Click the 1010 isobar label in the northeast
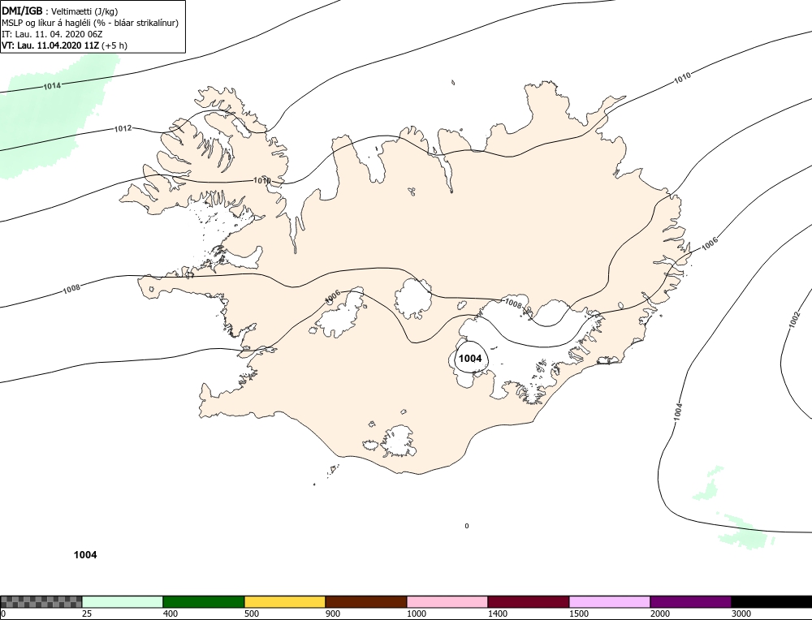 [682, 78]
